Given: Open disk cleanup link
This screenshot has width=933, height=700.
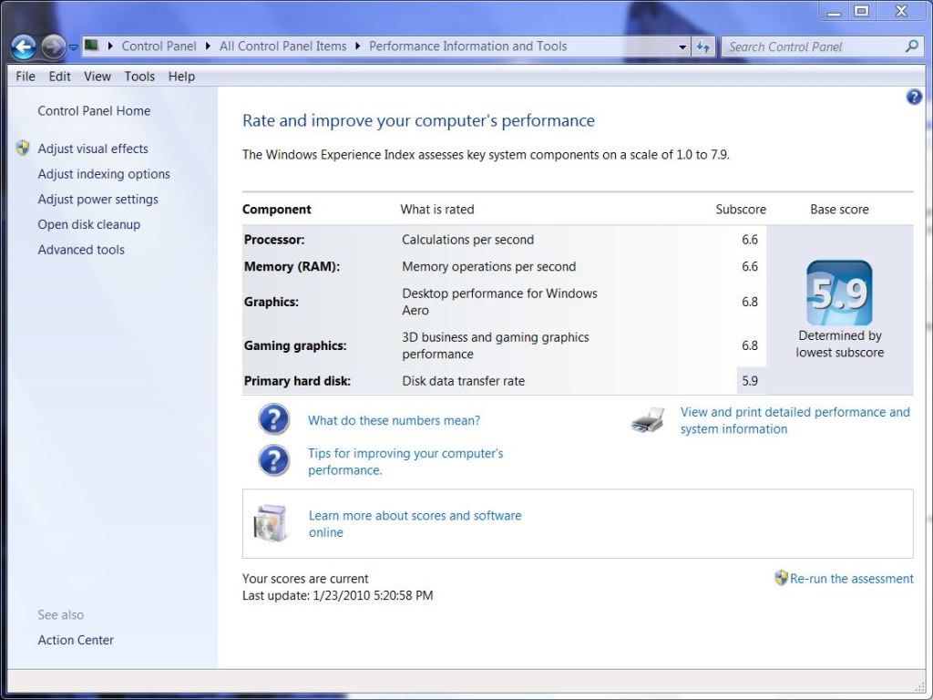Looking at the screenshot, I should (x=89, y=224).
